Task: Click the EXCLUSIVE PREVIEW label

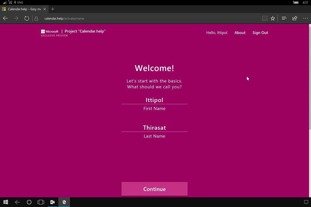Action: click(54, 36)
